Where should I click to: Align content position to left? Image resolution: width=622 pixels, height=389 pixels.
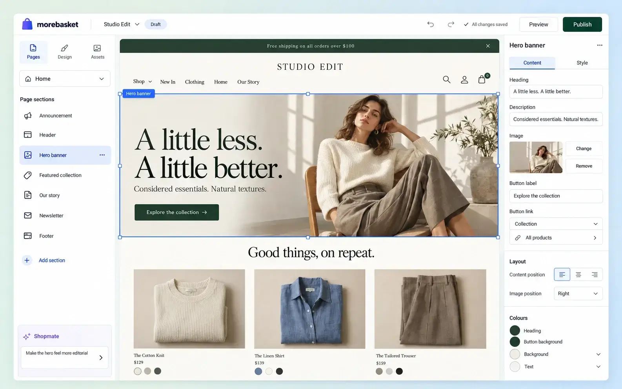pyautogui.click(x=562, y=274)
